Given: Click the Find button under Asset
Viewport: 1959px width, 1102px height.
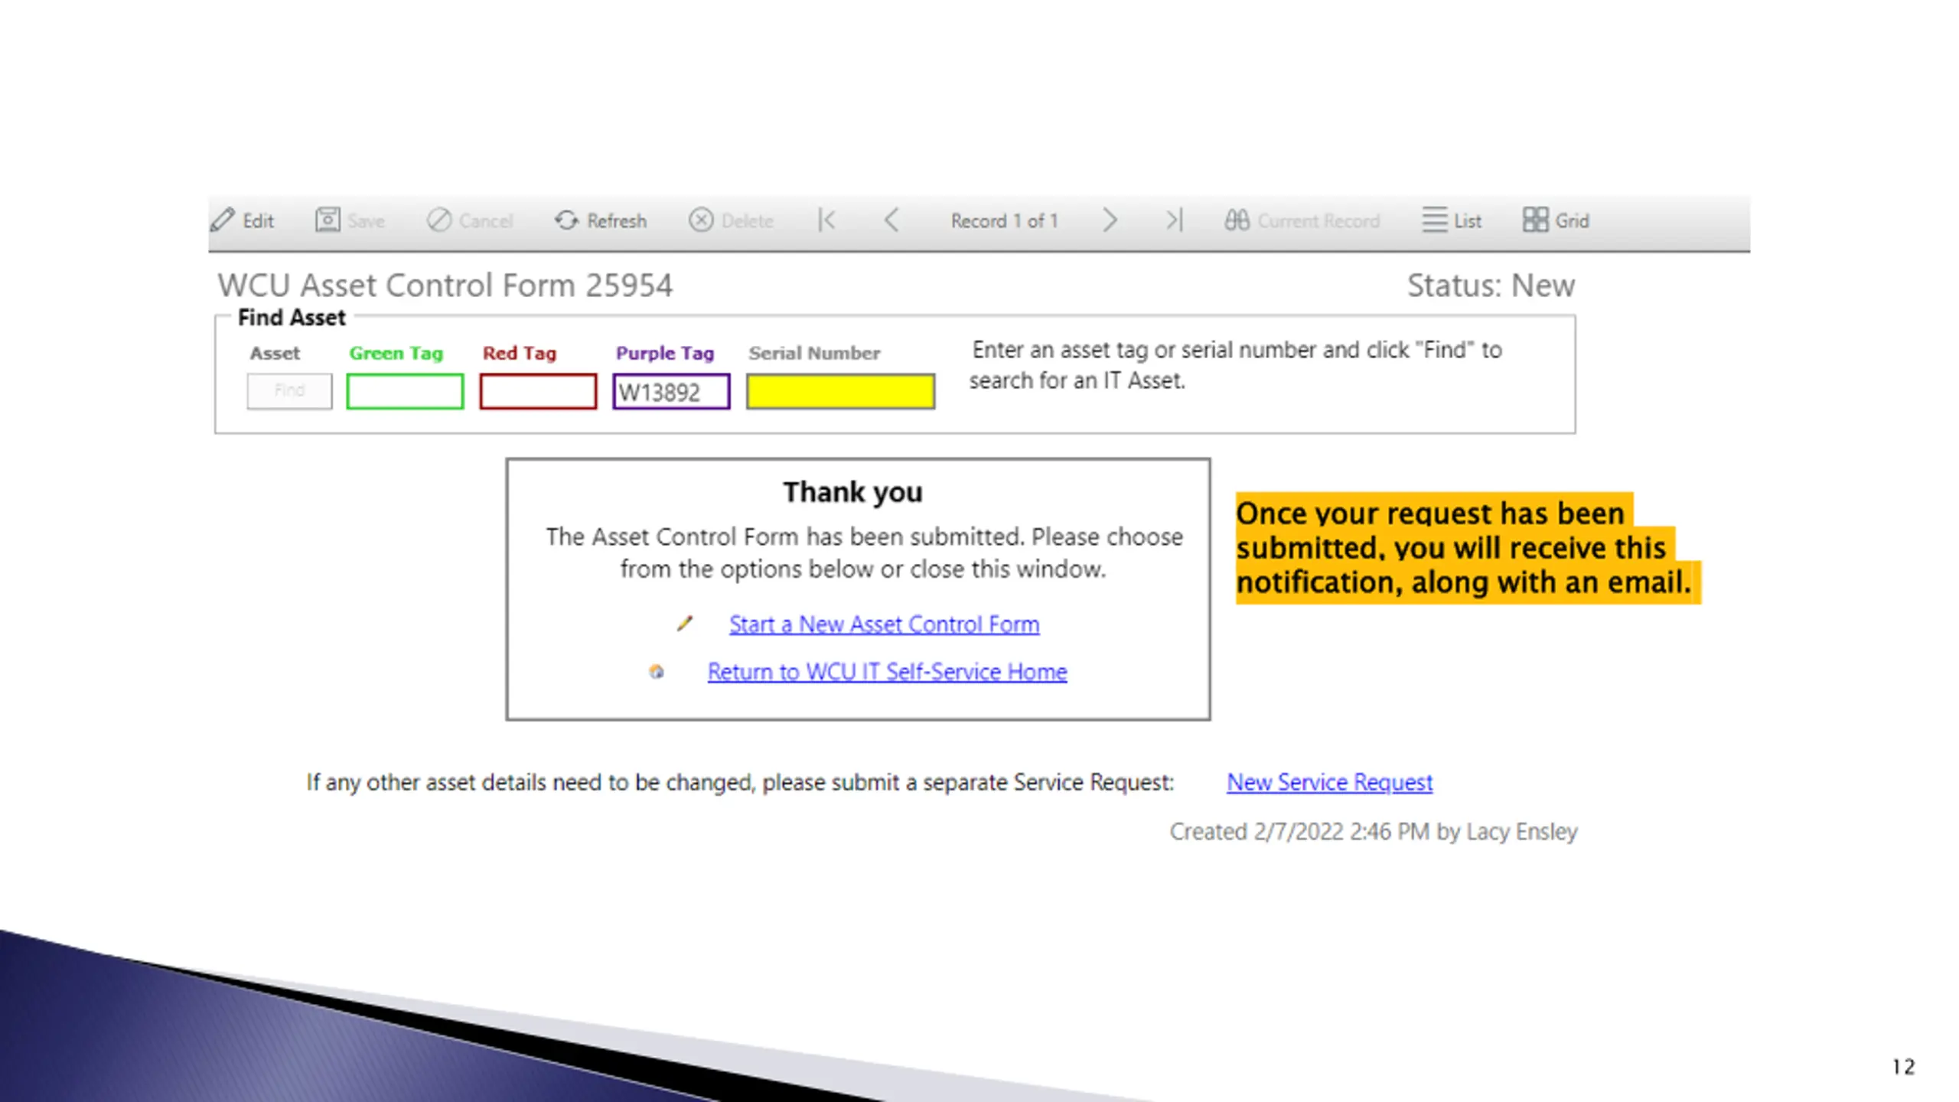Looking at the screenshot, I should point(289,391).
